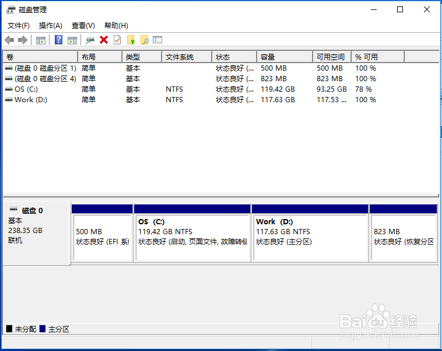Image resolution: width=442 pixels, height=351 pixels.
Task: Click the Disk Management title bar icon
Action: coord(10,10)
